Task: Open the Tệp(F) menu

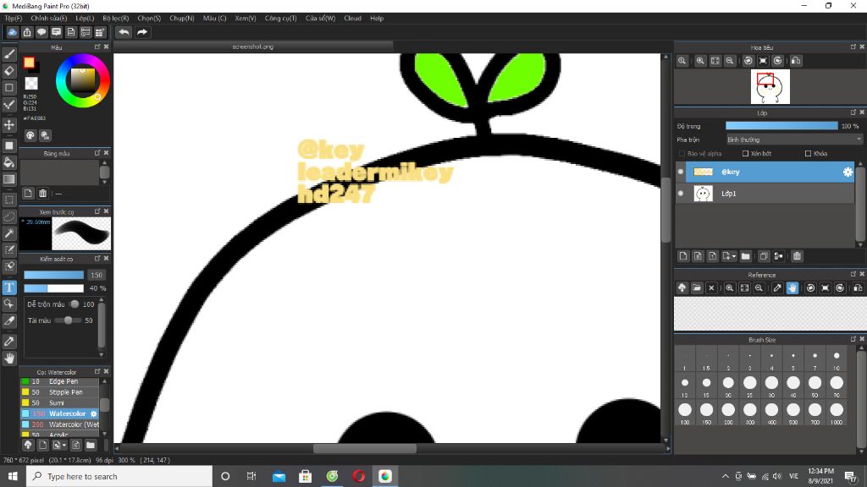Action: (x=14, y=19)
